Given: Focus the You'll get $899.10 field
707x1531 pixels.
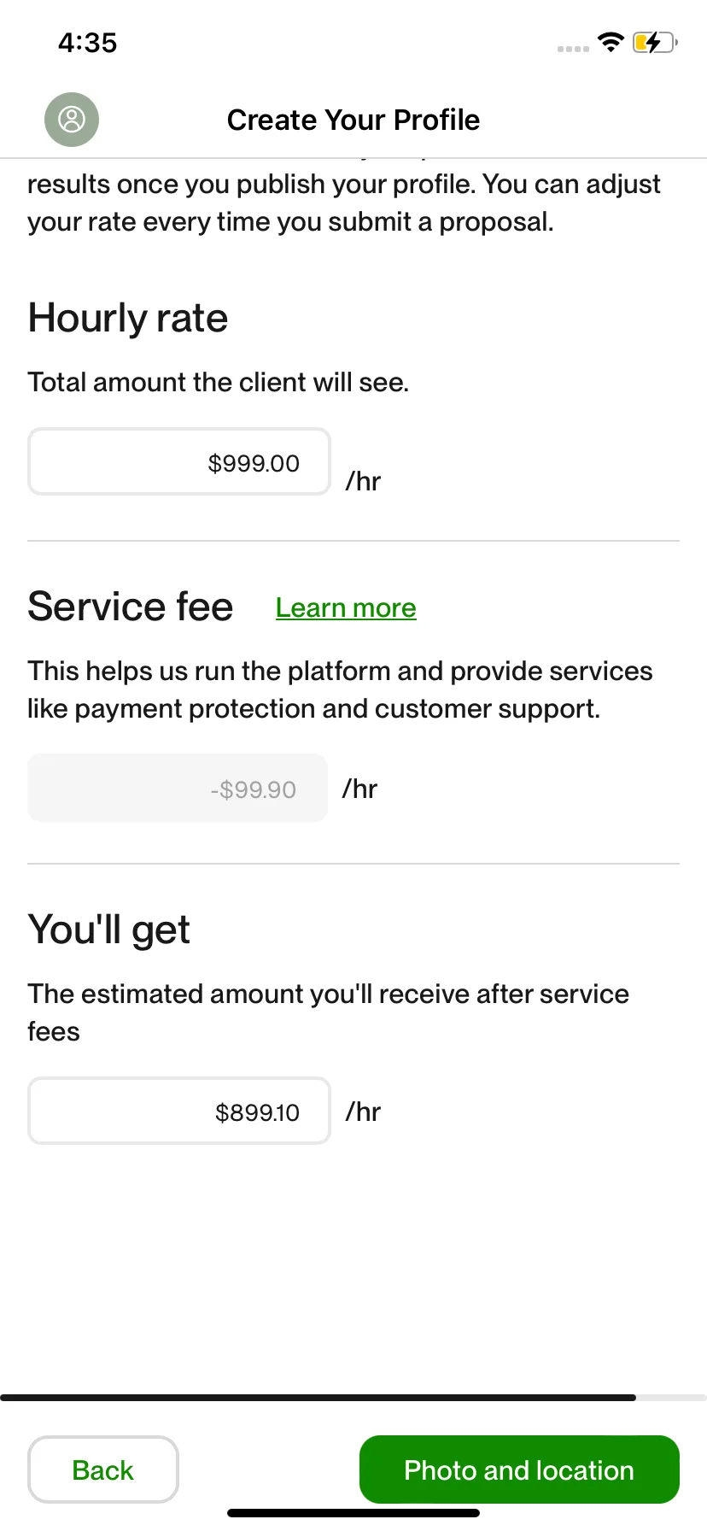Looking at the screenshot, I should point(179,1111).
